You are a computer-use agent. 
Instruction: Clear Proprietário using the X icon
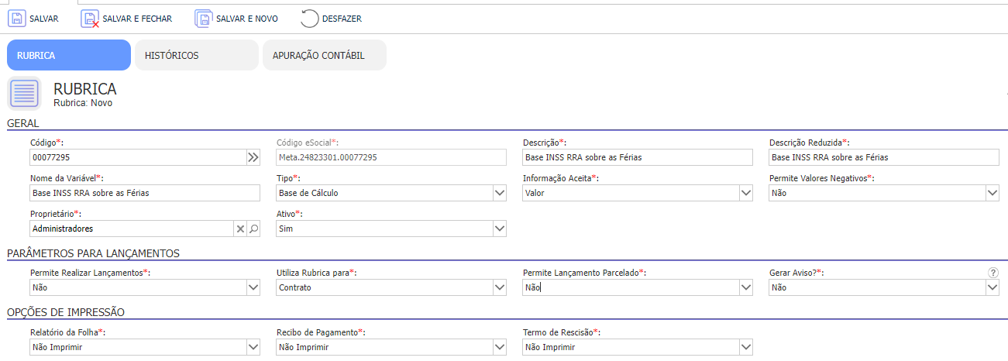(x=240, y=229)
